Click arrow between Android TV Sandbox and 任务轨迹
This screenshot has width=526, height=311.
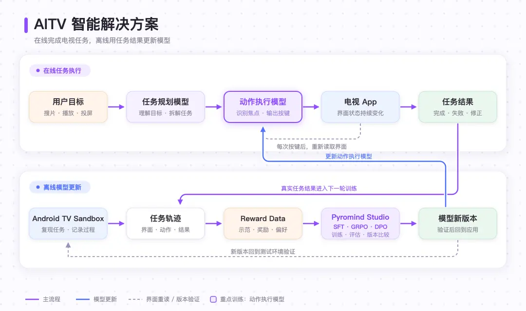(x=116, y=224)
